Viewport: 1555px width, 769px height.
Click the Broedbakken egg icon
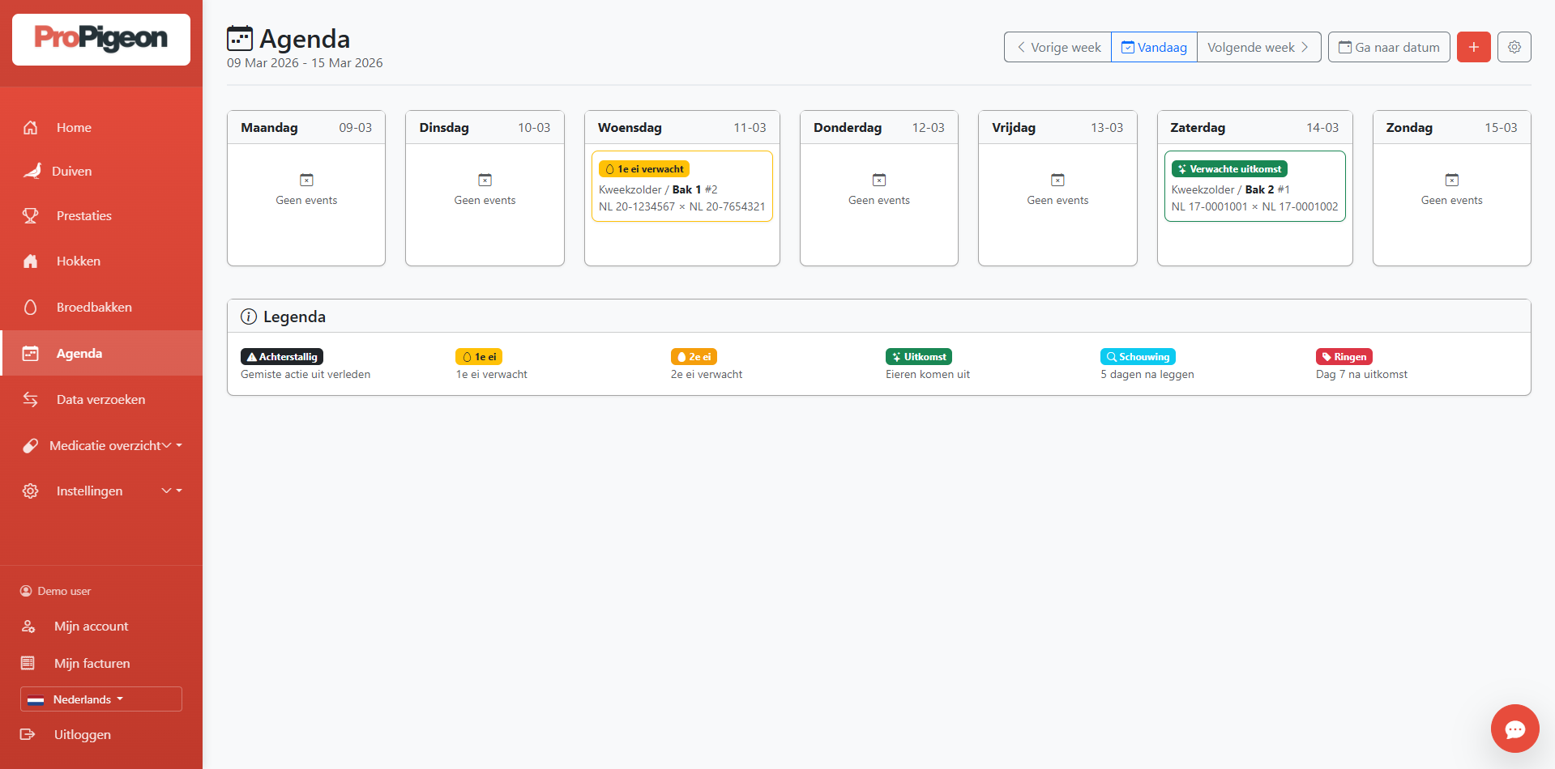[31, 308]
